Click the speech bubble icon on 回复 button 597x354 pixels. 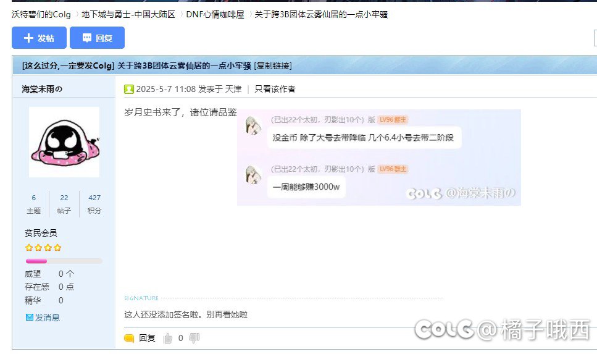pyautogui.click(x=87, y=38)
